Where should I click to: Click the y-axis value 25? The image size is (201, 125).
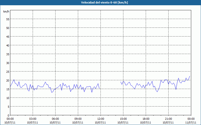8,72
